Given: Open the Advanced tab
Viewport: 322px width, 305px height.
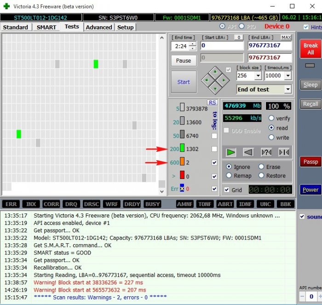Looking at the screenshot, I should pos(99,27).
